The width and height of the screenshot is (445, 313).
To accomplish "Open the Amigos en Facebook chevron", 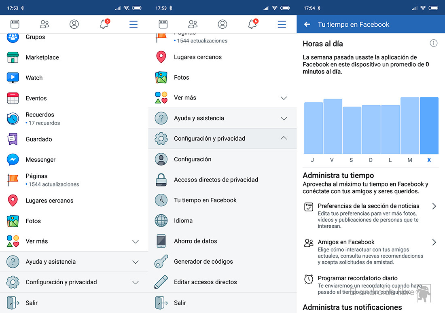I will [434, 242].
